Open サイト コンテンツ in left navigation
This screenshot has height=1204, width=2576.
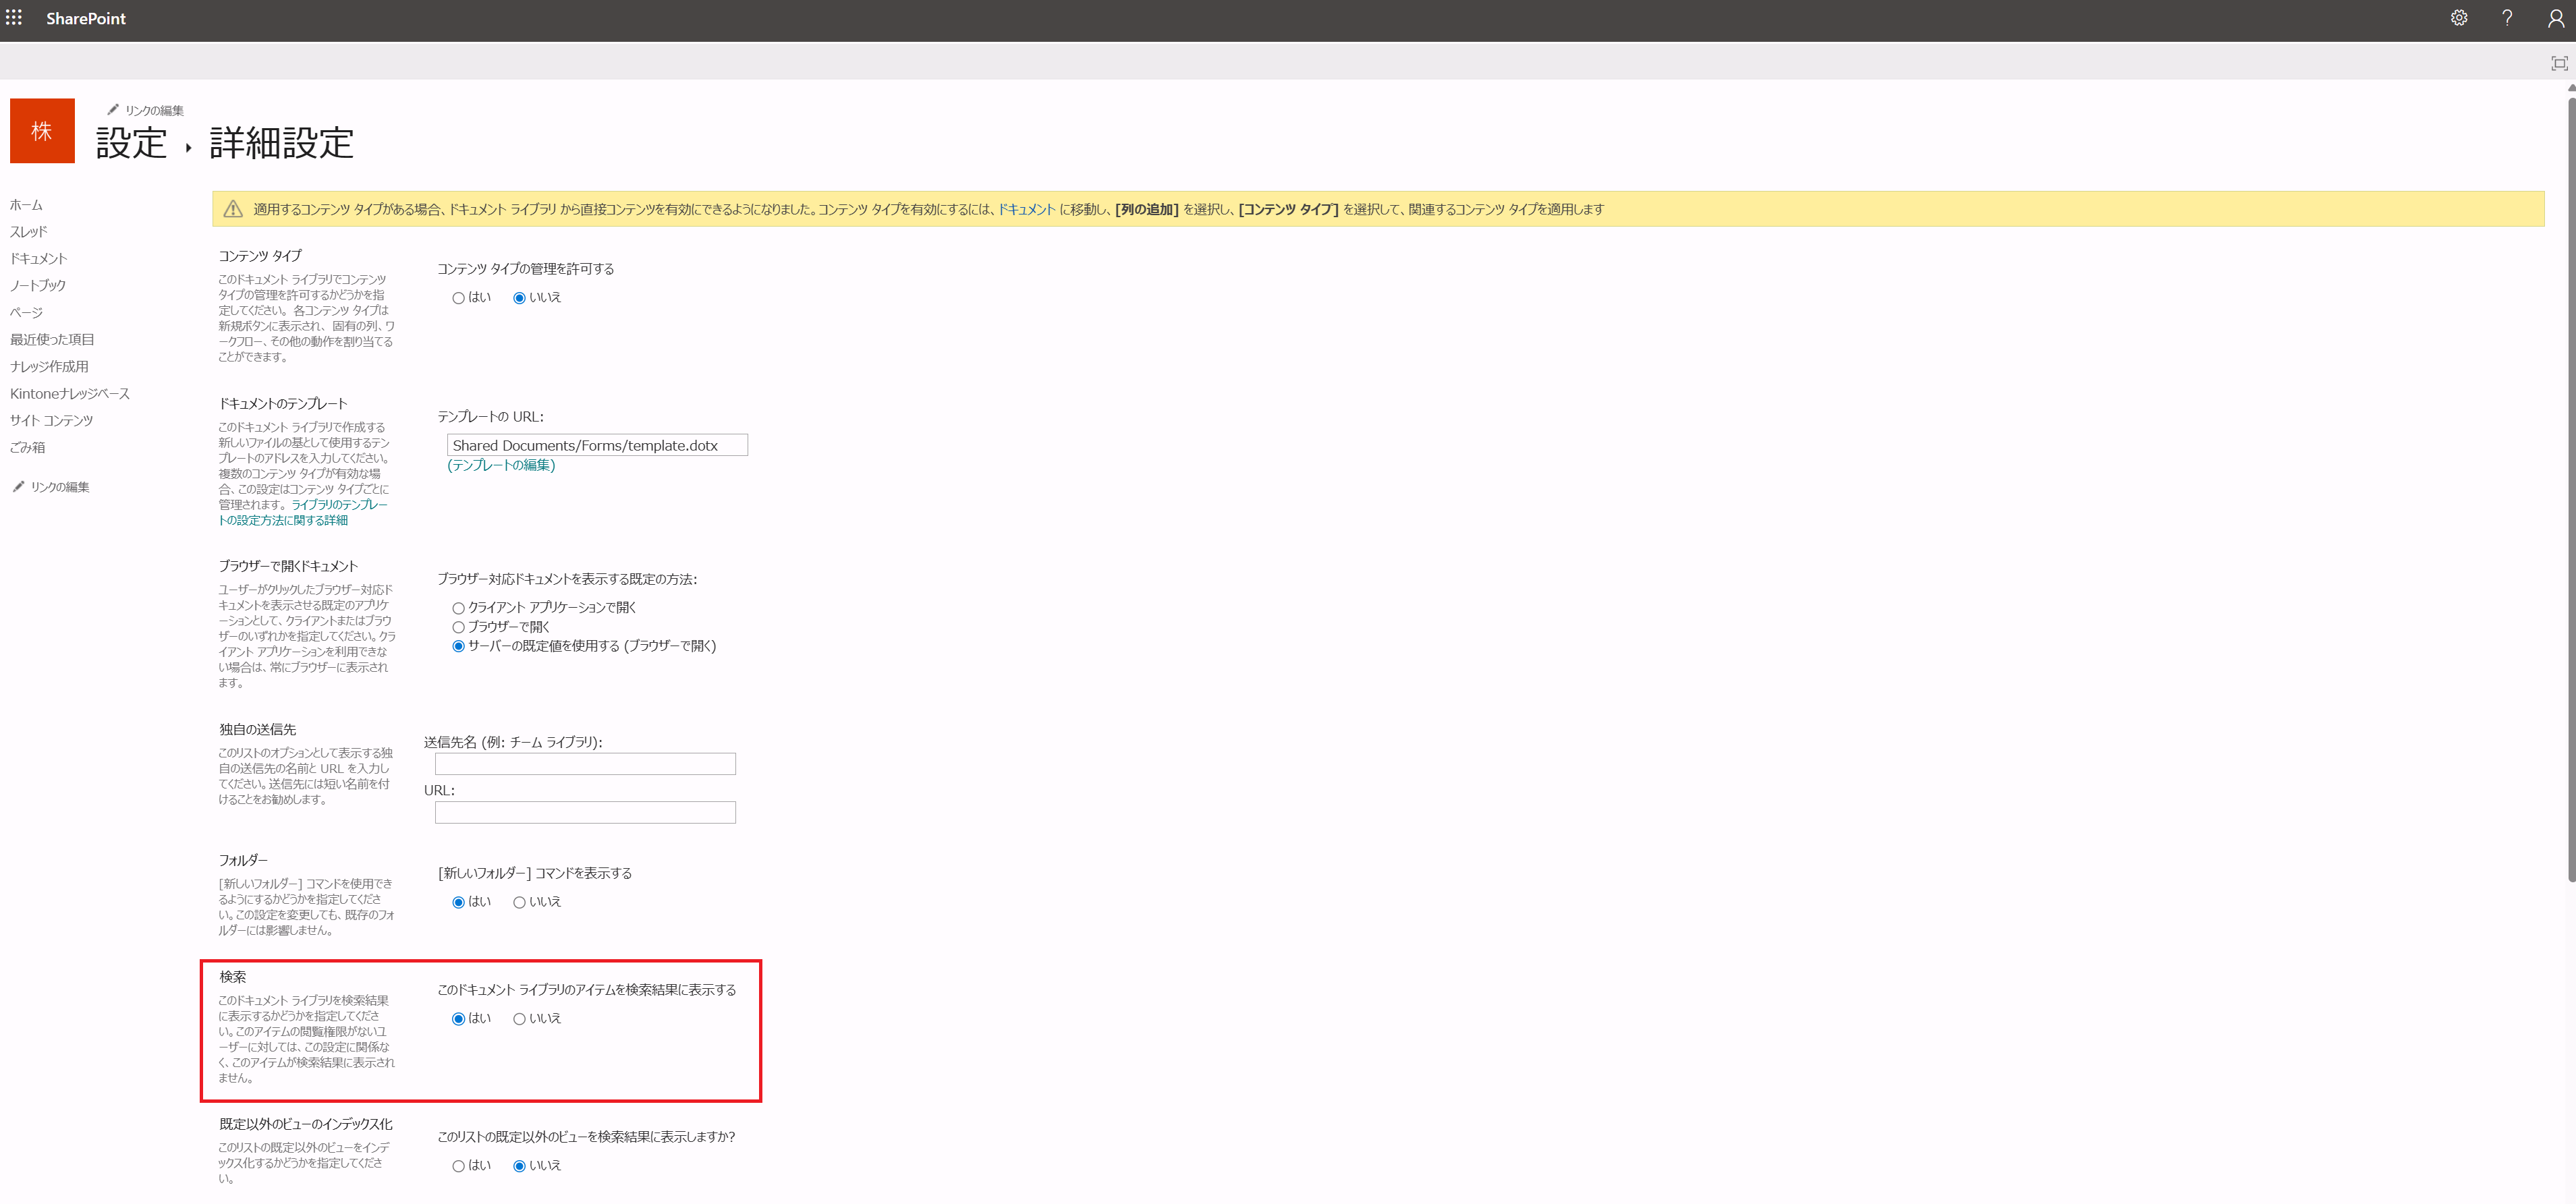click(x=51, y=420)
